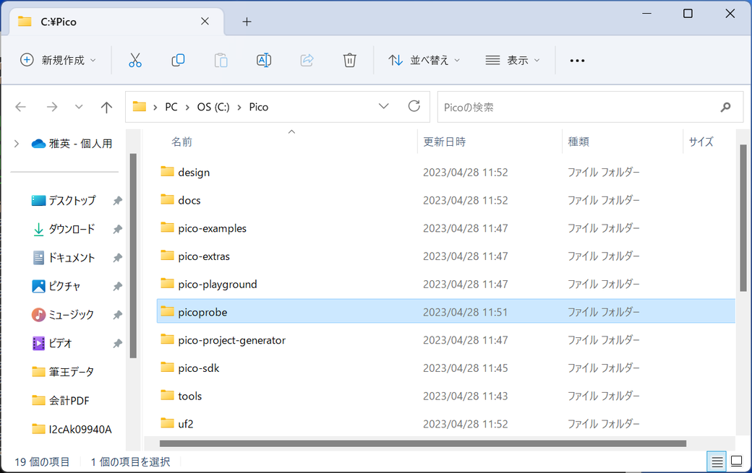Click PC in the breadcrumb path
Image resolution: width=752 pixels, height=473 pixels.
171,108
